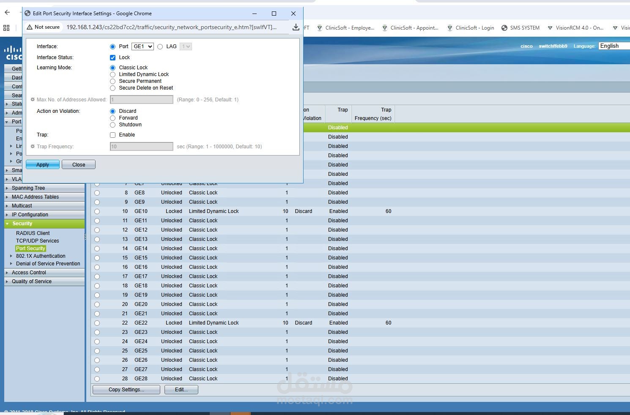Click the browser back arrow
Viewport: 630px width, 415px height.
[x=7, y=12]
